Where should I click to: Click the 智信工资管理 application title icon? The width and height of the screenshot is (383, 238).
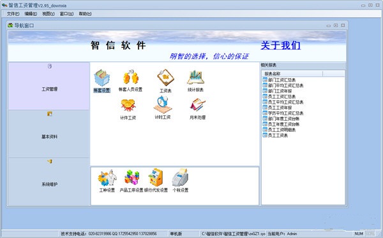click(x=4, y=5)
